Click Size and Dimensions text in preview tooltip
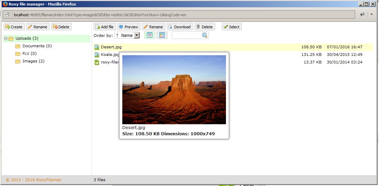 click(169, 134)
